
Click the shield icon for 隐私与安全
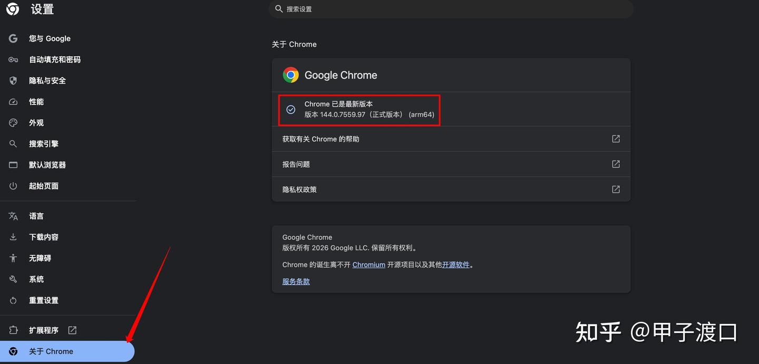click(13, 80)
